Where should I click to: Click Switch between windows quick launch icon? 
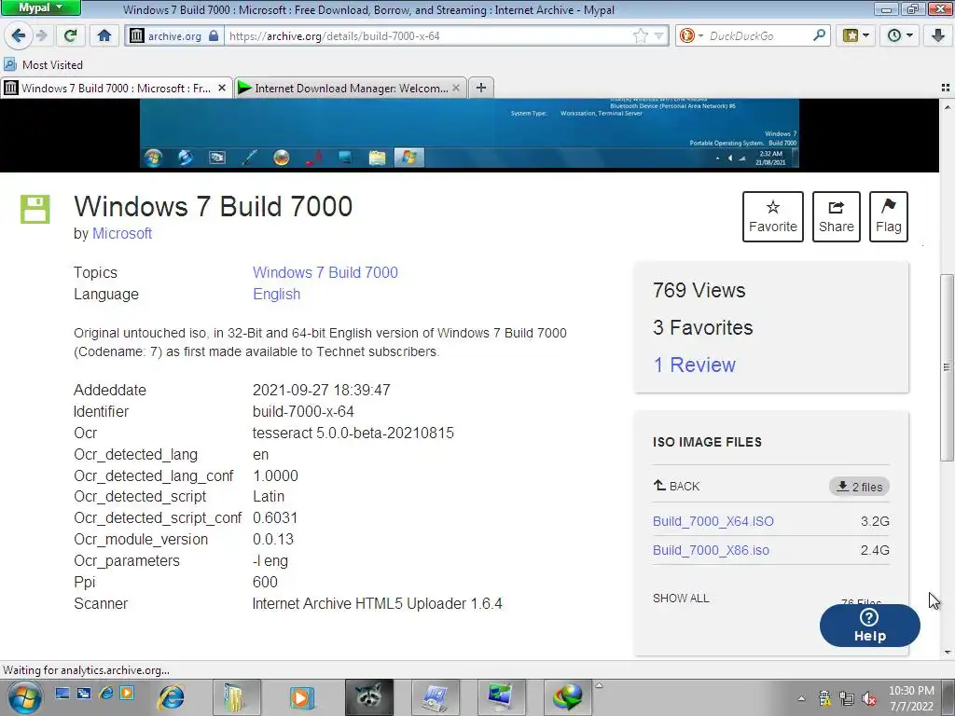[84, 693]
